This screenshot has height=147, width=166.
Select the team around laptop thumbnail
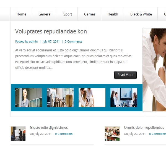92,98
